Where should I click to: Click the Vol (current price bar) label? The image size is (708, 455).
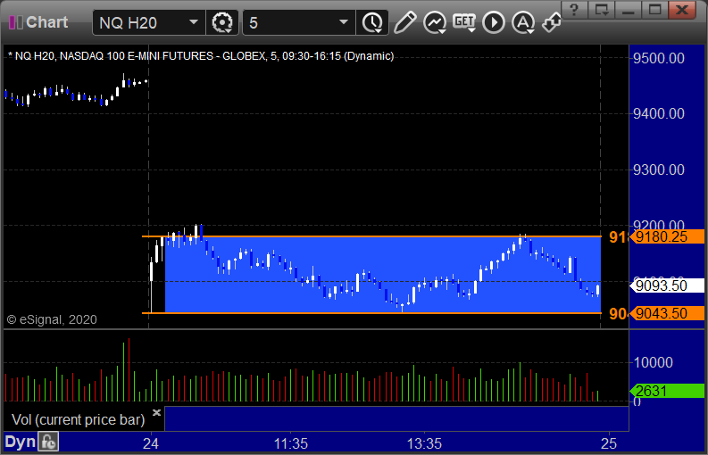[78, 419]
